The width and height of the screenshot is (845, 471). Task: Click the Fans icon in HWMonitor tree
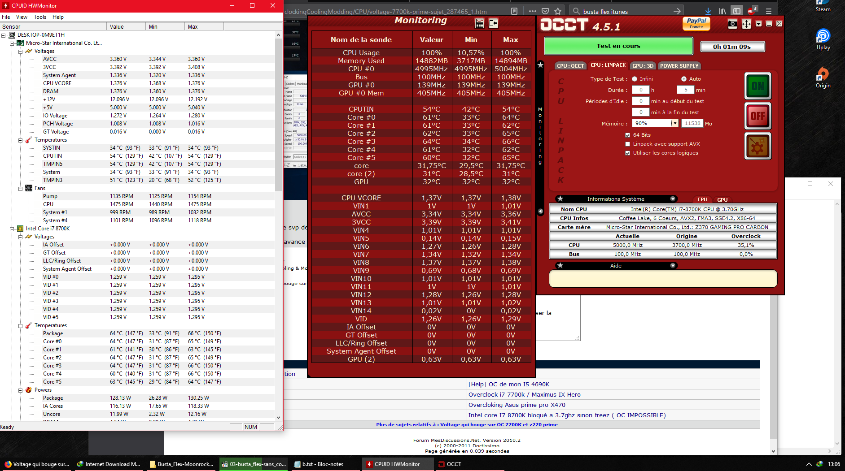(x=29, y=188)
